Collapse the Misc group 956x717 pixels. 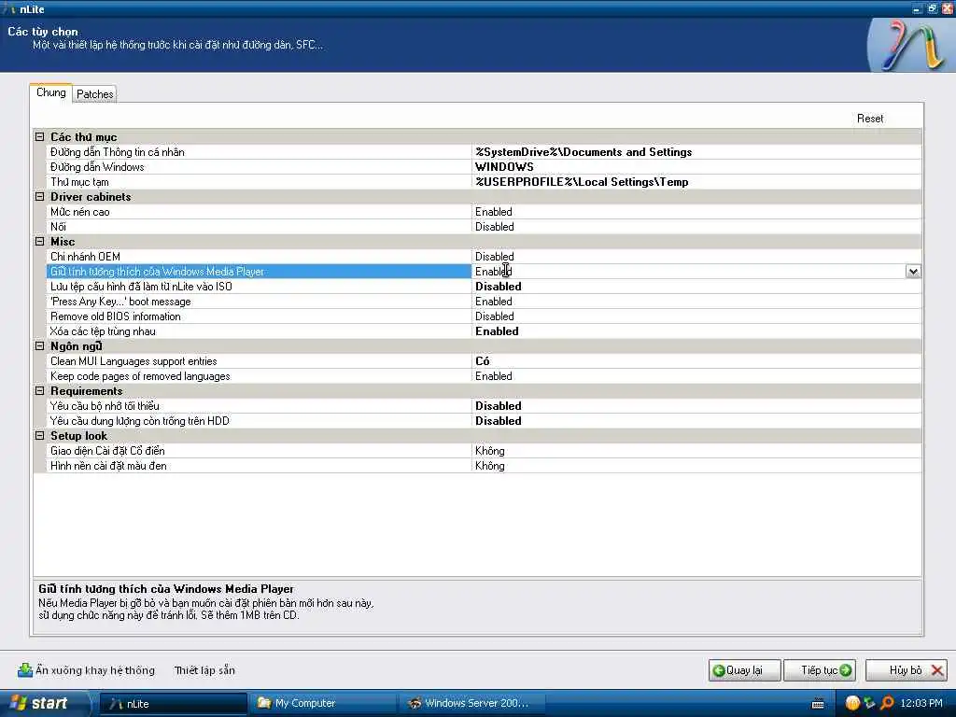coord(39,242)
